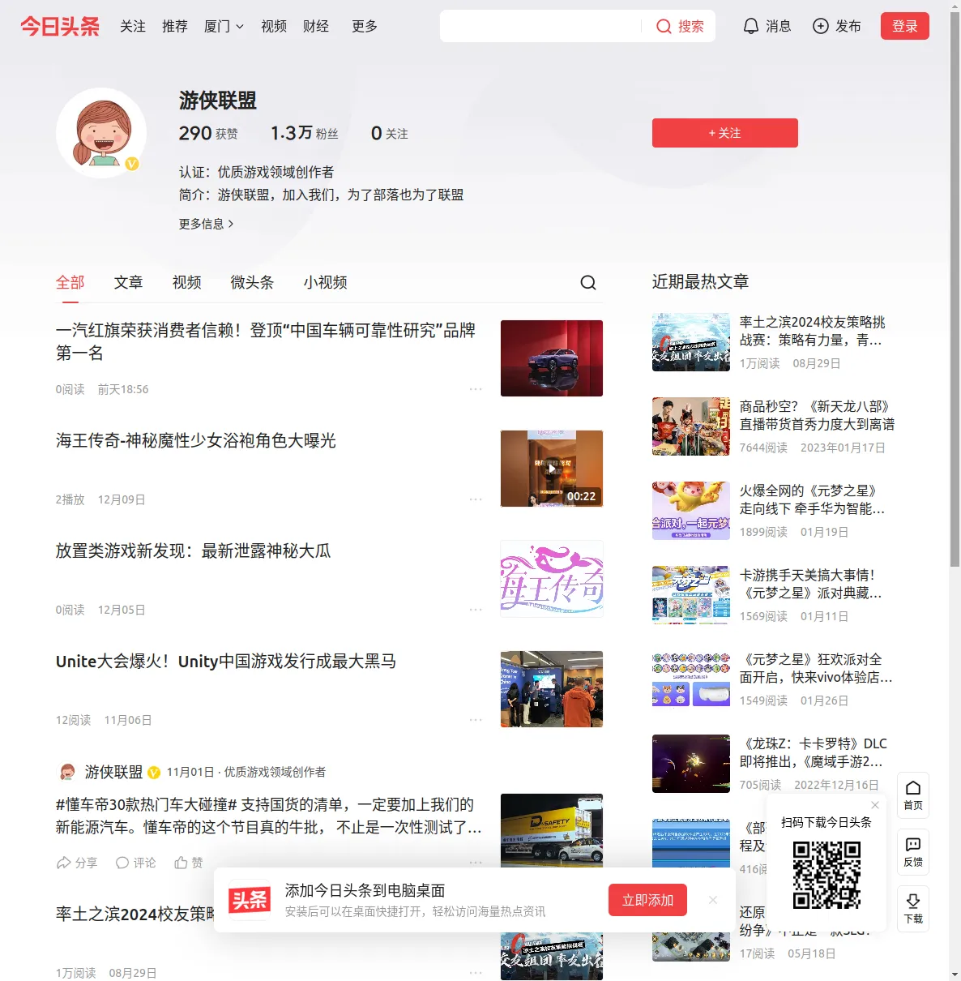Open the 更多 navigation menu
The width and height of the screenshot is (961, 981).
(x=365, y=26)
